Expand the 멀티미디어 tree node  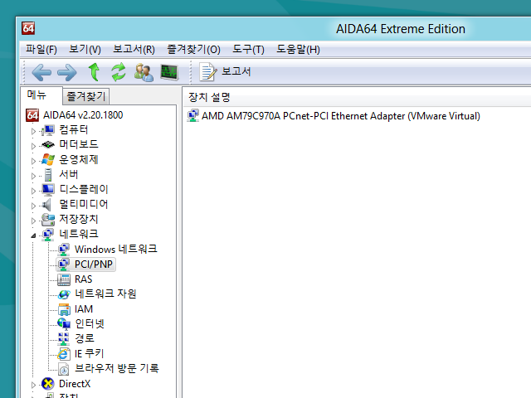(33, 206)
